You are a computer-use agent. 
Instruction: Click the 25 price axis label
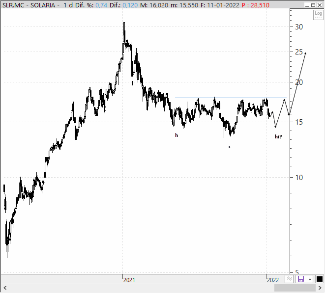(x=298, y=52)
